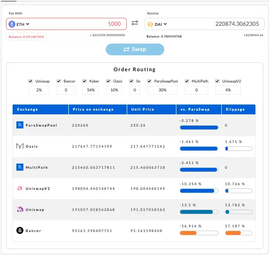Click the Bancor 57.187 % slippage bar
Image resolution: width=269 pixels, height=255 pixels.
click(239, 233)
